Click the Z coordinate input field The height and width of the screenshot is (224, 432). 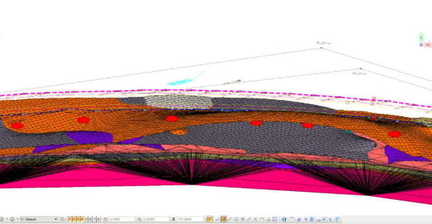tap(190, 219)
